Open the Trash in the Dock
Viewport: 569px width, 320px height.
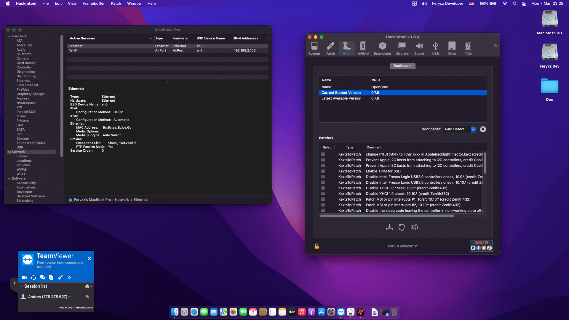tap(394, 312)
